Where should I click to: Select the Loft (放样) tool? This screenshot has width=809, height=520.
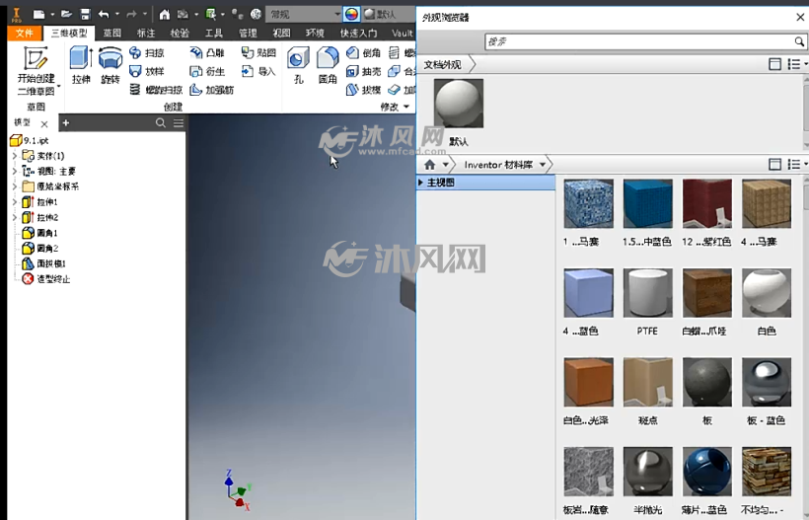[147, 71]
